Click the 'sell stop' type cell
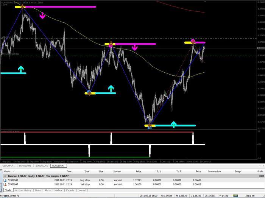 pyautogui.click(x=85, y=184)
